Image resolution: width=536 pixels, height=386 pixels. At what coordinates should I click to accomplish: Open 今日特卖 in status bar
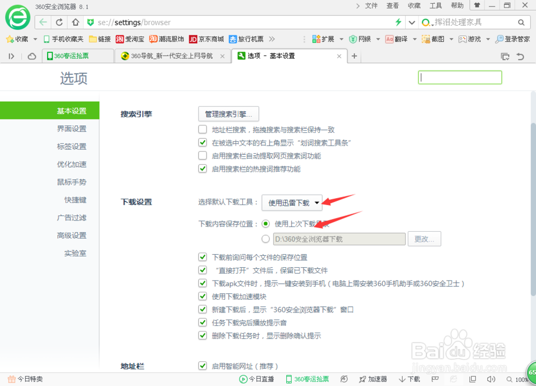(x=25, y=379)
